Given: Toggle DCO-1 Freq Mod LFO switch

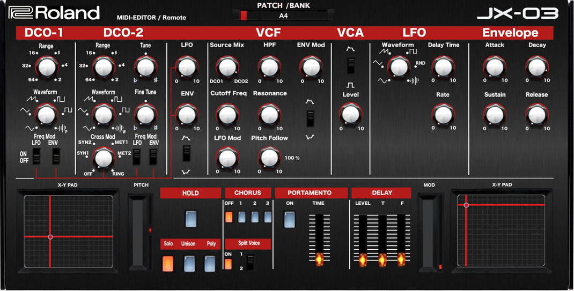Looking at the screenshot, I should (36, 156).
